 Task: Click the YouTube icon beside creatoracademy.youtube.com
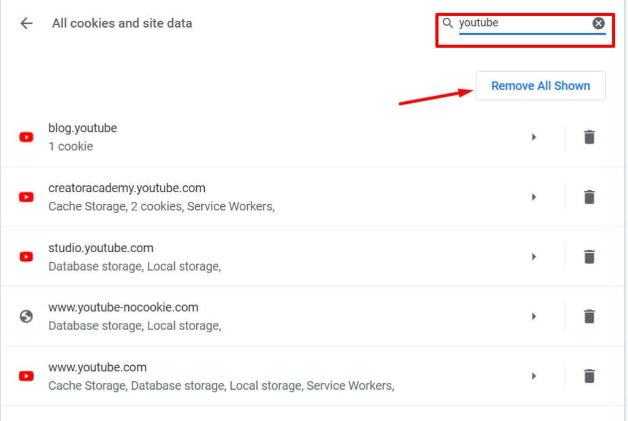tap(25, 197)
